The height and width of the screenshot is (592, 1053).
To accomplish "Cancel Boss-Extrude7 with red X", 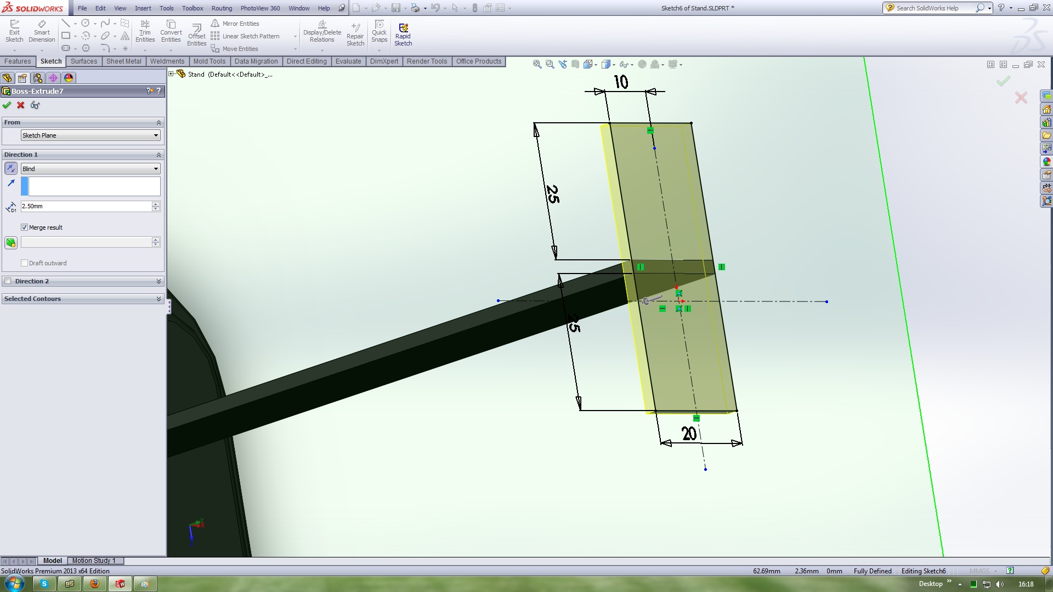I will coord(21,105).
